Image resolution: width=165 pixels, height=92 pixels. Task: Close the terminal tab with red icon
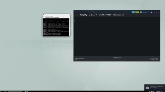[x=63, y=18]
